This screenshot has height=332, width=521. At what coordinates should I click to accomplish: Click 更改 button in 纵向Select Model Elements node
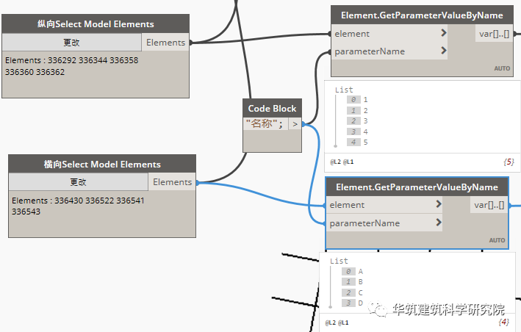pos(72,42)
